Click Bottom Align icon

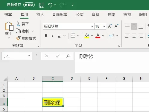coord(141,27)
